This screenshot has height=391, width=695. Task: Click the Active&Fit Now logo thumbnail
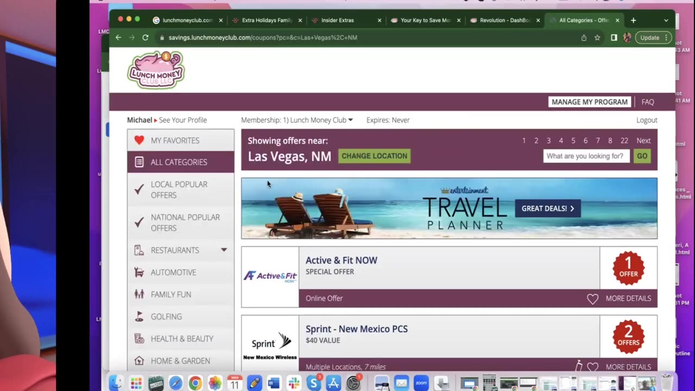270,276
